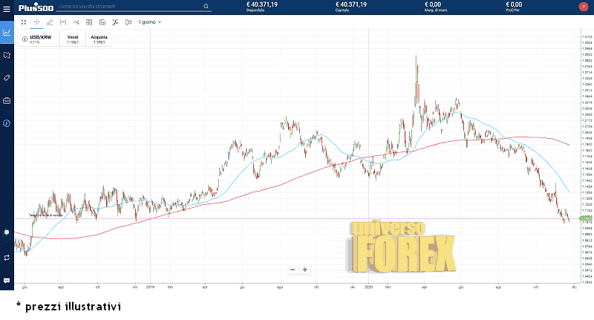The width and height of the screenshot is (594, 320).
Task: Open the chart type line icon
Action: [76, 22]
